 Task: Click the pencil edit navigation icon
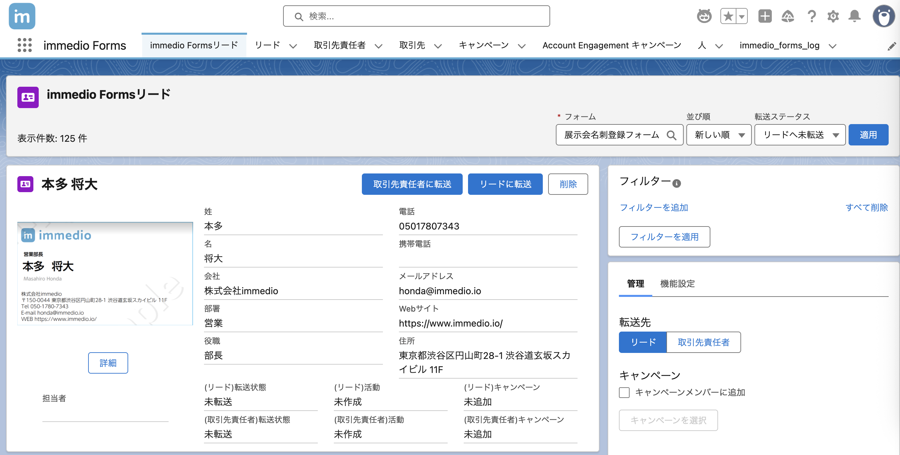(891, 46)
